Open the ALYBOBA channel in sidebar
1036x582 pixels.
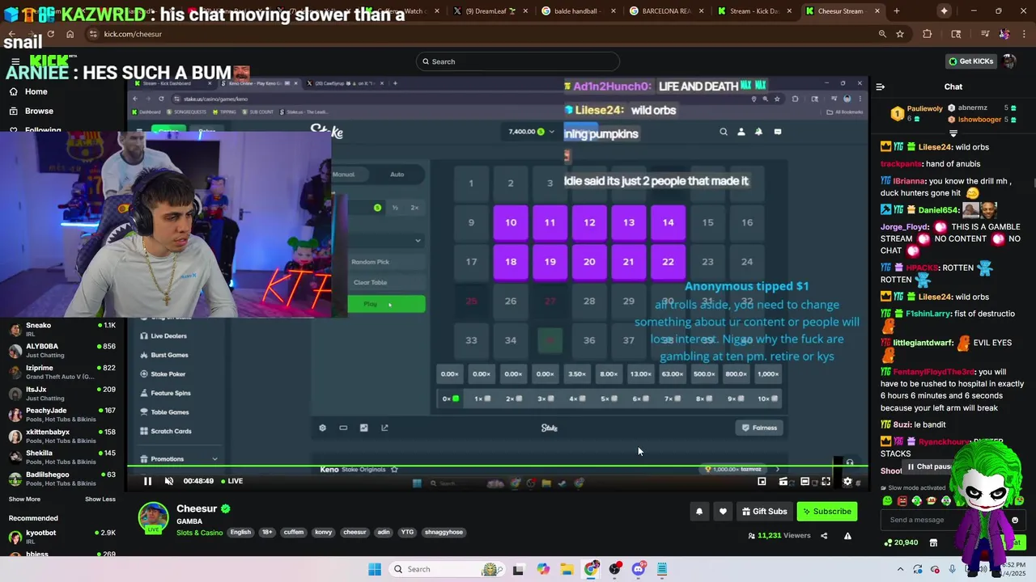62,351
